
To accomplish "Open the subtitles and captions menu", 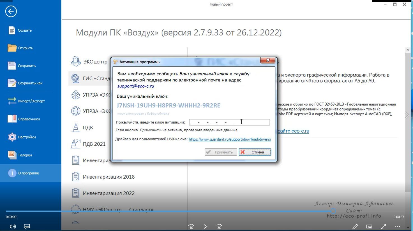I will click(27, 227).
